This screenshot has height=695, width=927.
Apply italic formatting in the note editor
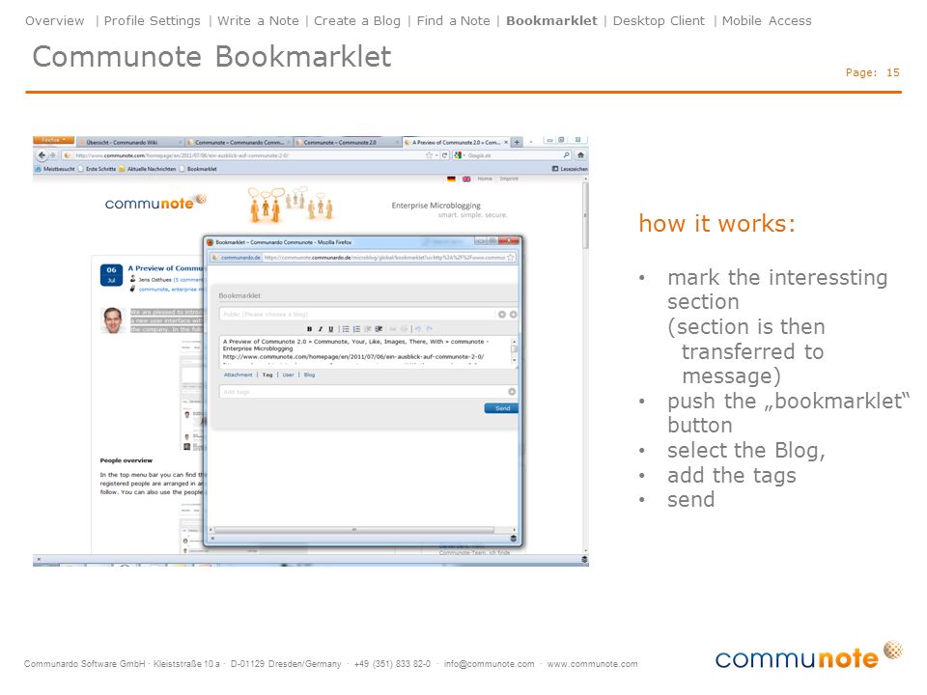click(x=321, y=329)
